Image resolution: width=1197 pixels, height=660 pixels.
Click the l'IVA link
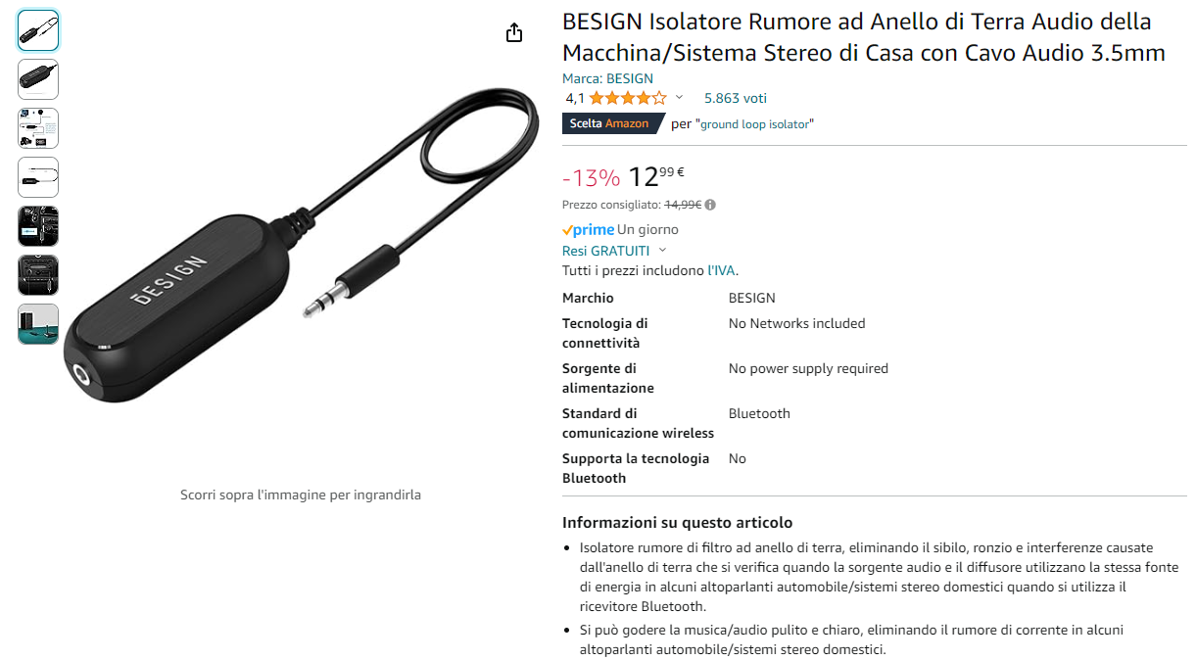click(x=722, y=270)
